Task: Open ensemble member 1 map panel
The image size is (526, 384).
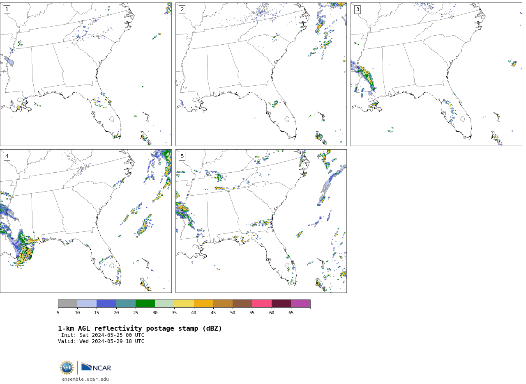Action: [x=85, y=74]
